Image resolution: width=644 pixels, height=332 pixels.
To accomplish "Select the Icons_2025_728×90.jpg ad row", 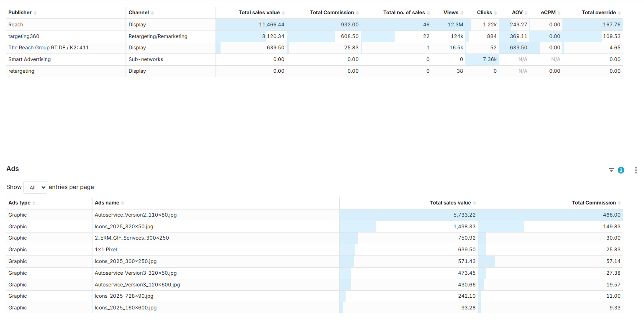I will (124, 296).
